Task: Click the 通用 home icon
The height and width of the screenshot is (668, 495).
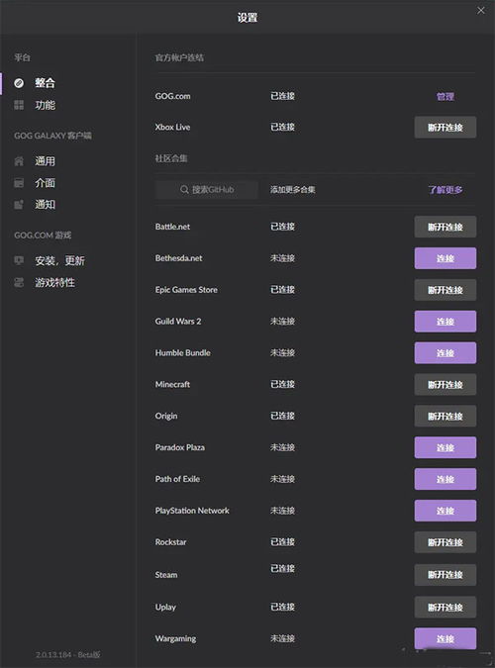Action: pyautogui.click(x=19, y=161)
